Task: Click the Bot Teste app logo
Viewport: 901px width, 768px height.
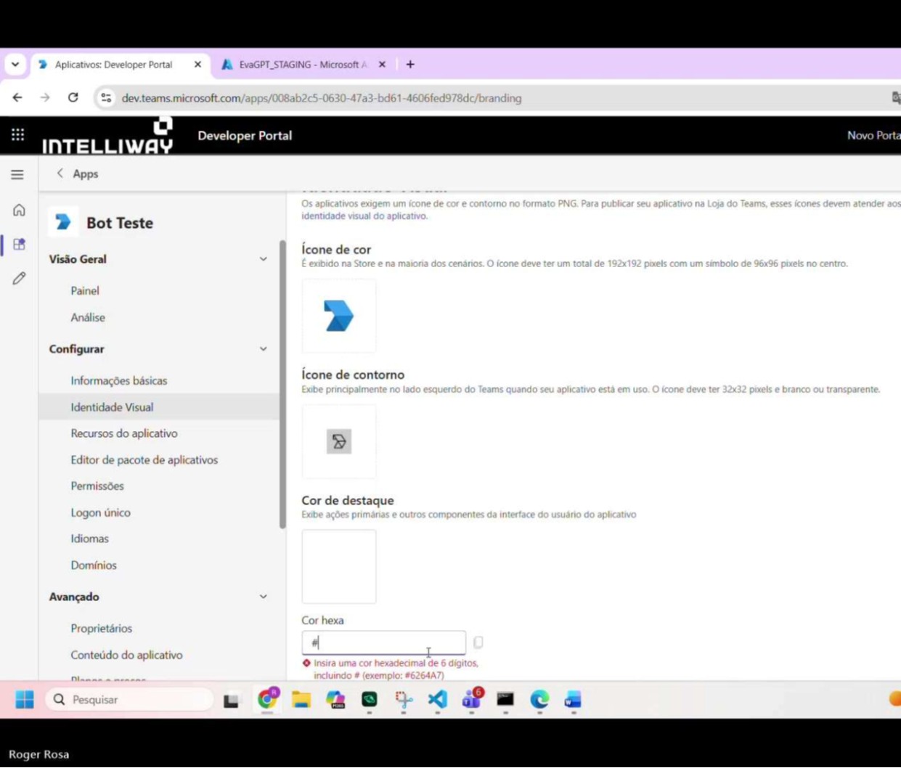Action: click(x=63, y=222)
